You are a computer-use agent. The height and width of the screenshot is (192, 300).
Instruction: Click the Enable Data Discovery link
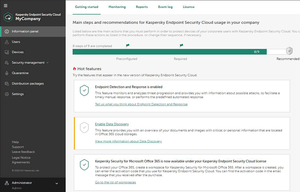pos(112,124)
